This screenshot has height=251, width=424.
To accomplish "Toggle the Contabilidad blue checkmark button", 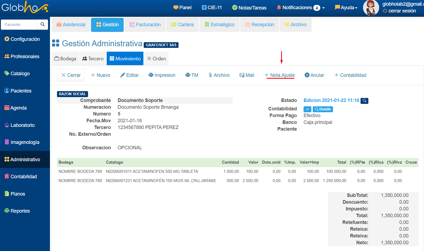I will (307, 109).
